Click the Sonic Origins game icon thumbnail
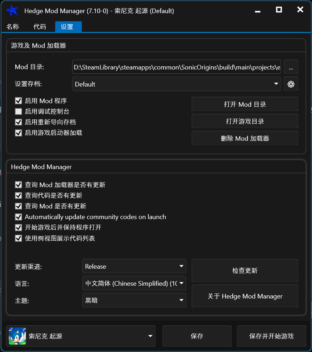 tap(16, 336)
